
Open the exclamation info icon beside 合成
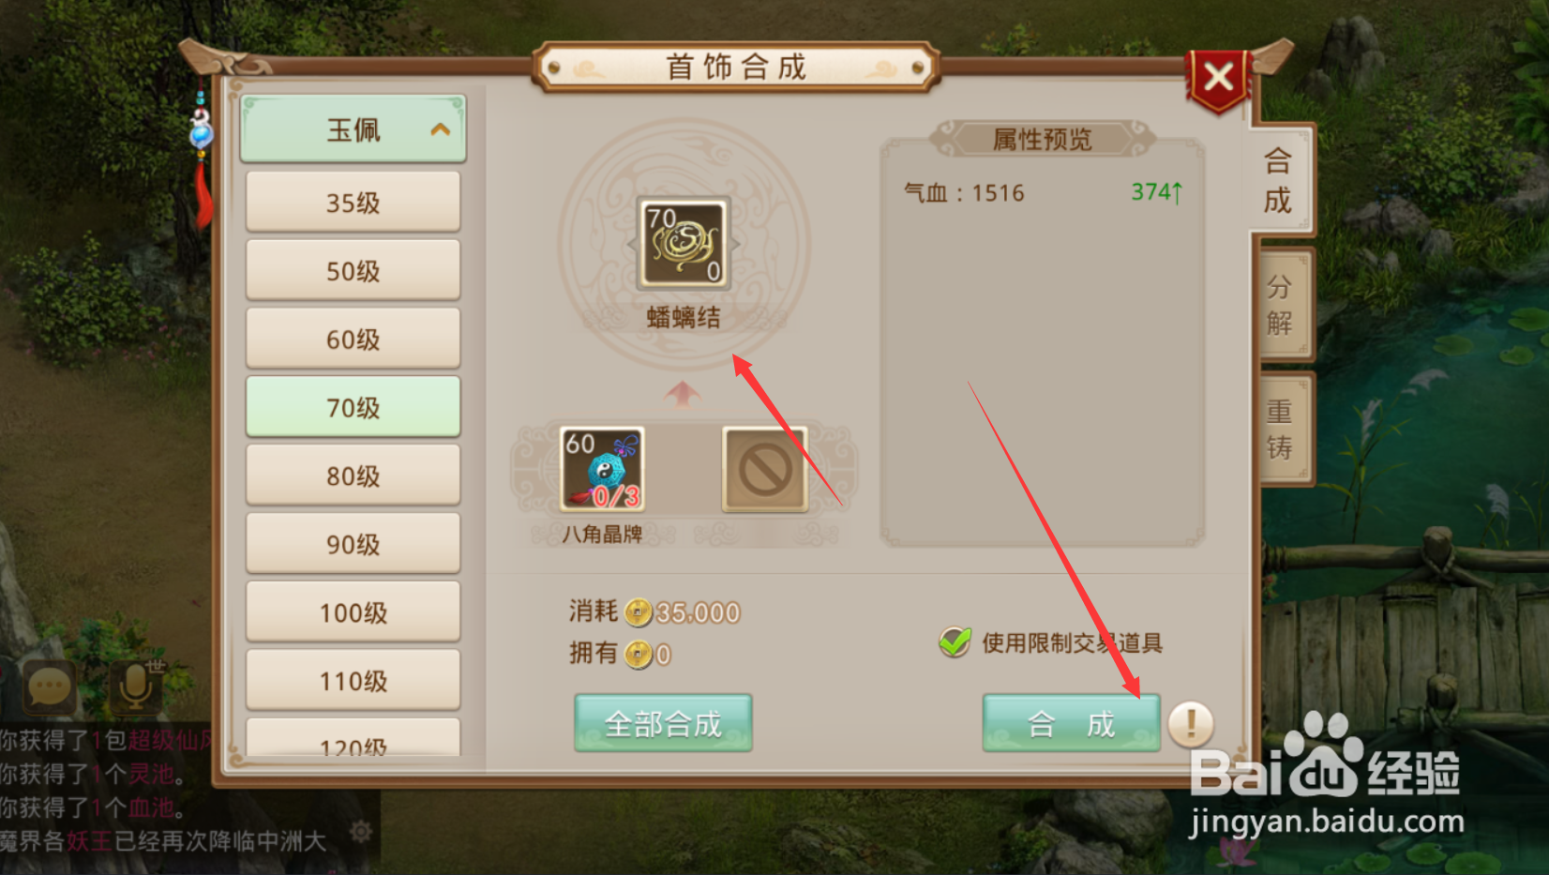[x=1191, y=723]
